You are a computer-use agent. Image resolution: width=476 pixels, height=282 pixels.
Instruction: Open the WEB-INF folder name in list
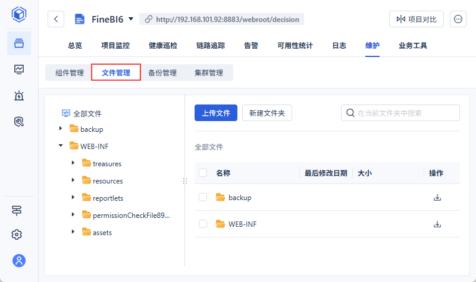[x=242, y=224]
